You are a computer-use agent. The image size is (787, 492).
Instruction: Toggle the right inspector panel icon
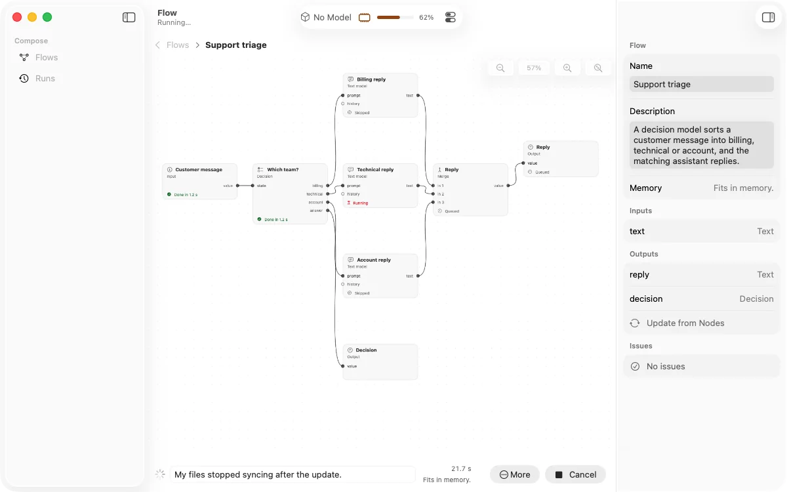click(769, 18)
